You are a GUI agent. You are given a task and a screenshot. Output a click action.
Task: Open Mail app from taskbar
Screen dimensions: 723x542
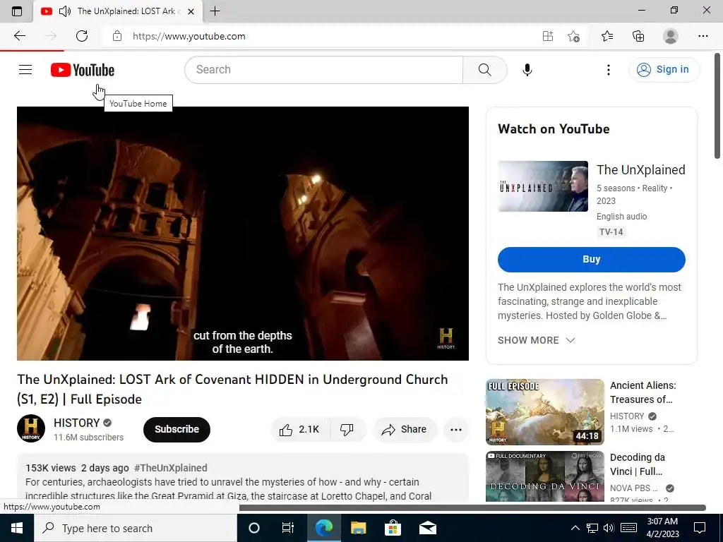point(427,528)
